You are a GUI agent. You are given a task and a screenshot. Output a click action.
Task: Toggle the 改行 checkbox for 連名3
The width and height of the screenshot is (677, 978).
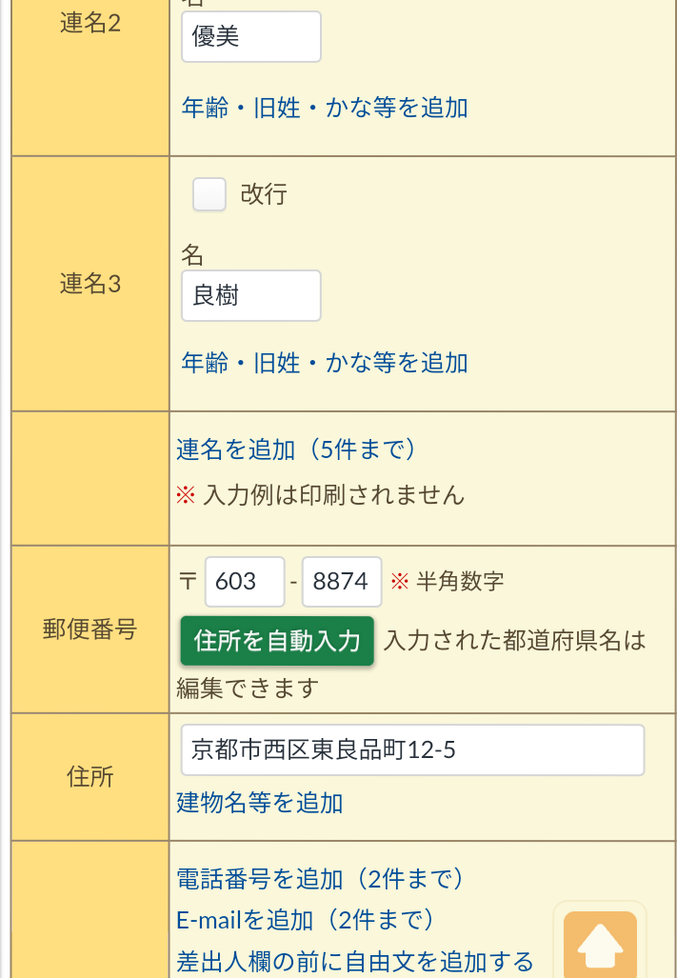(x=209, y=194)
